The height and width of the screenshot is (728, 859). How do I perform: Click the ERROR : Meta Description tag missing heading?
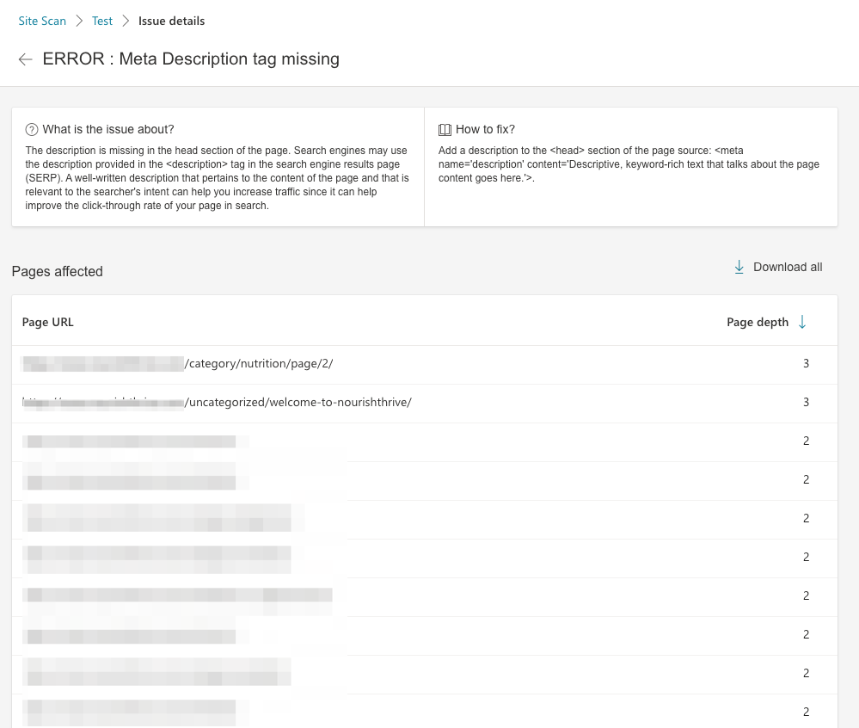[x=191, y=59]
